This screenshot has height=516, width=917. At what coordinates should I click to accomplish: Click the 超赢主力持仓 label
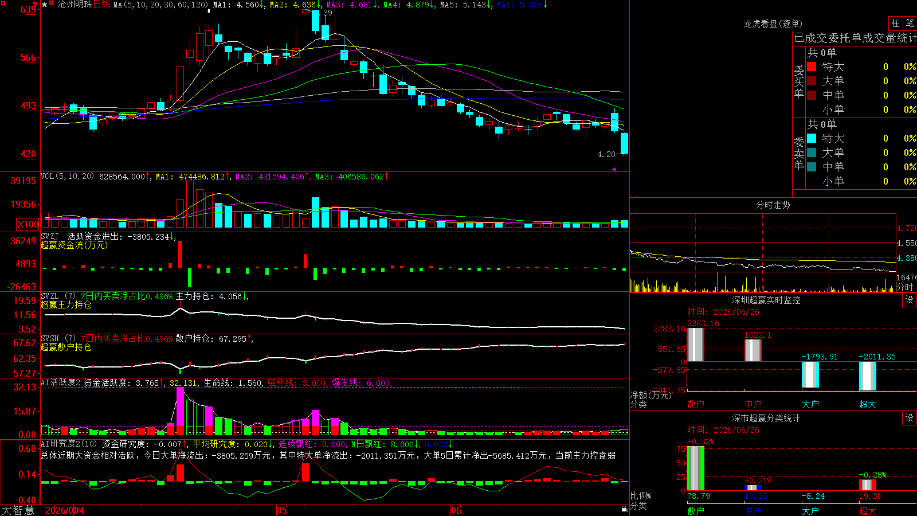click(x=66, y=305)
